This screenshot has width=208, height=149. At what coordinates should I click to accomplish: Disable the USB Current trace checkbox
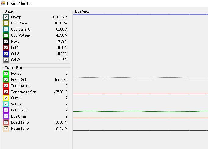pyautogui.click(x=6, y=29)
